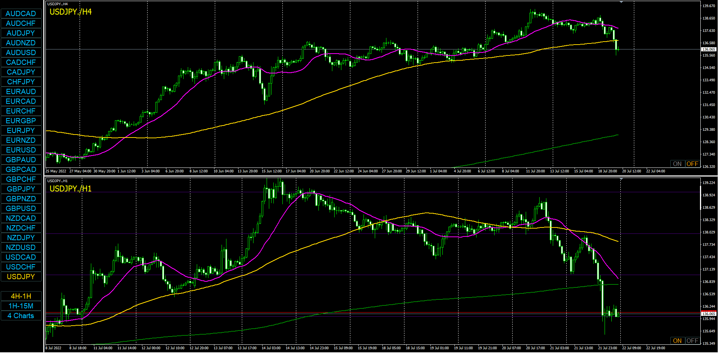Switch chart to AUDNZD
Viewport: 718px width, 353px height.
21,43
